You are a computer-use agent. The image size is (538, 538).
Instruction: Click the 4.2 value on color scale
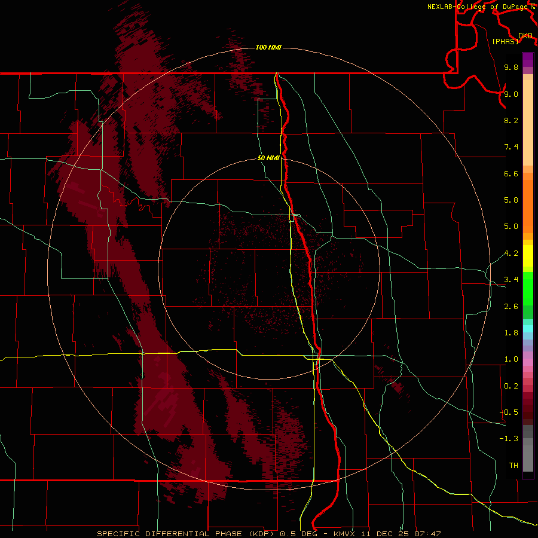(511, 253)
